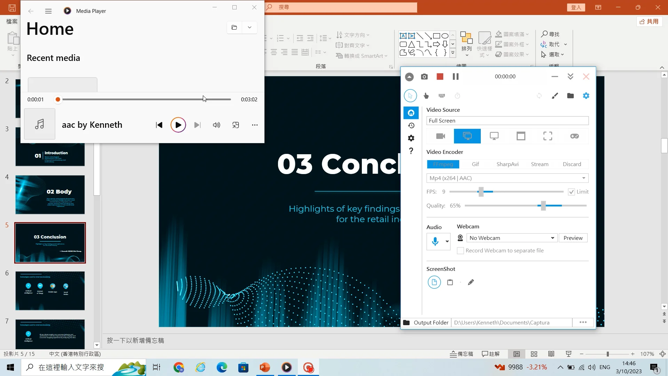This screenshot has width=668, height=376.
Task: Select window video source icon
Action: pos(521,136)
